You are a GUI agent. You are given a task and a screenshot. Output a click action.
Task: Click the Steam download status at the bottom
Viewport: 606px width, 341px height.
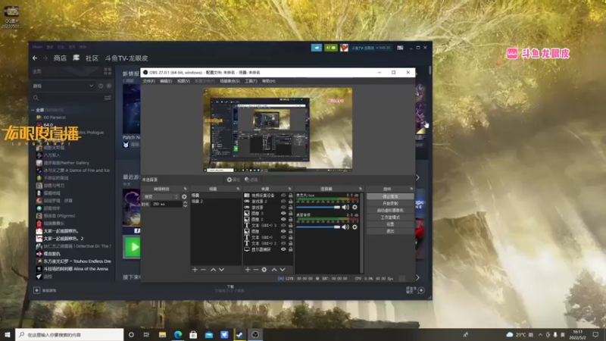click(230, 289)
